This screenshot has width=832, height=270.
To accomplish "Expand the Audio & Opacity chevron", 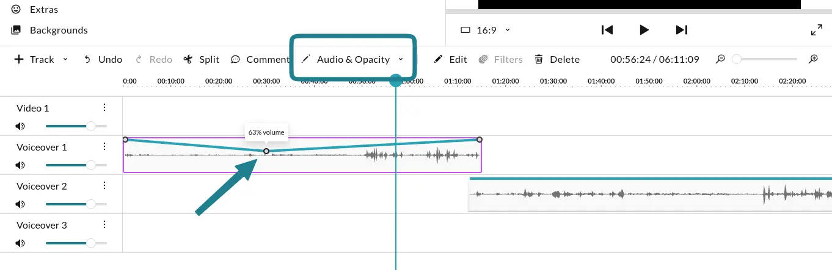I will click(x=401, y=59).
